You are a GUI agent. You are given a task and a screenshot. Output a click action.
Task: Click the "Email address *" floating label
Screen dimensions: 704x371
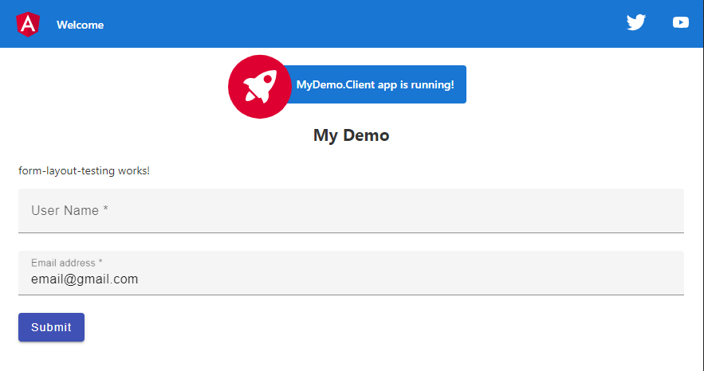[x=66, y=263]
